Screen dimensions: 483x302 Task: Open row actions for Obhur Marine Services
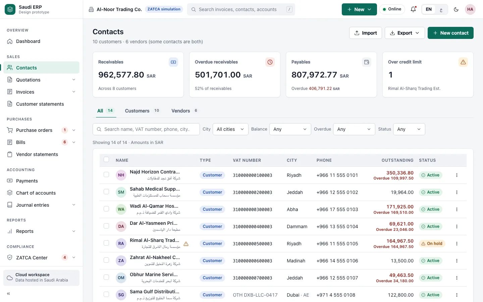click(x=457, y=278)
